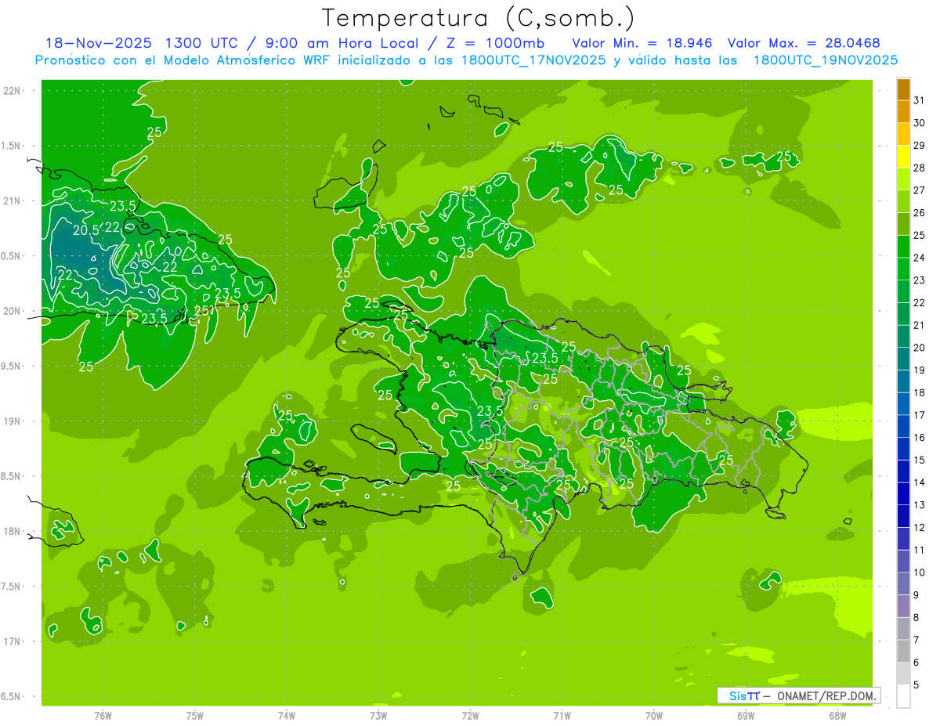Click the "20.5" contour label on the map
The width and height of the screenshot is (940, 726).
(85, 230)
